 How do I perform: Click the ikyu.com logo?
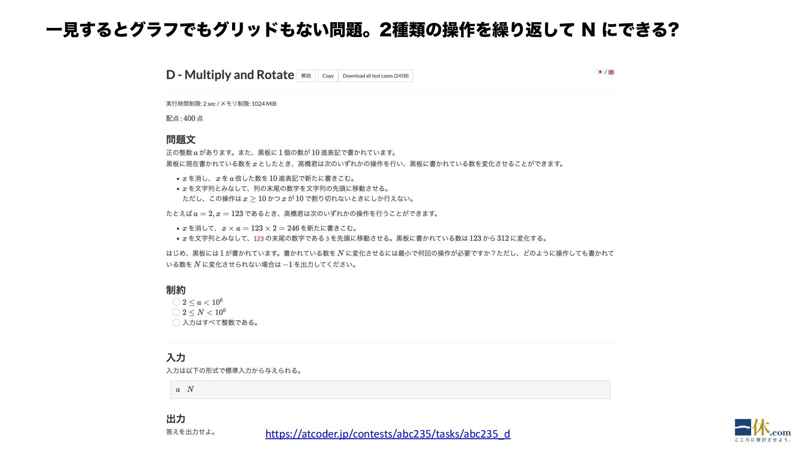762,430
